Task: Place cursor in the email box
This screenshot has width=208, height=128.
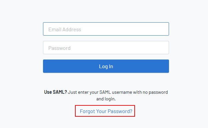Action: pyautogui.click(x=106, y=29)
